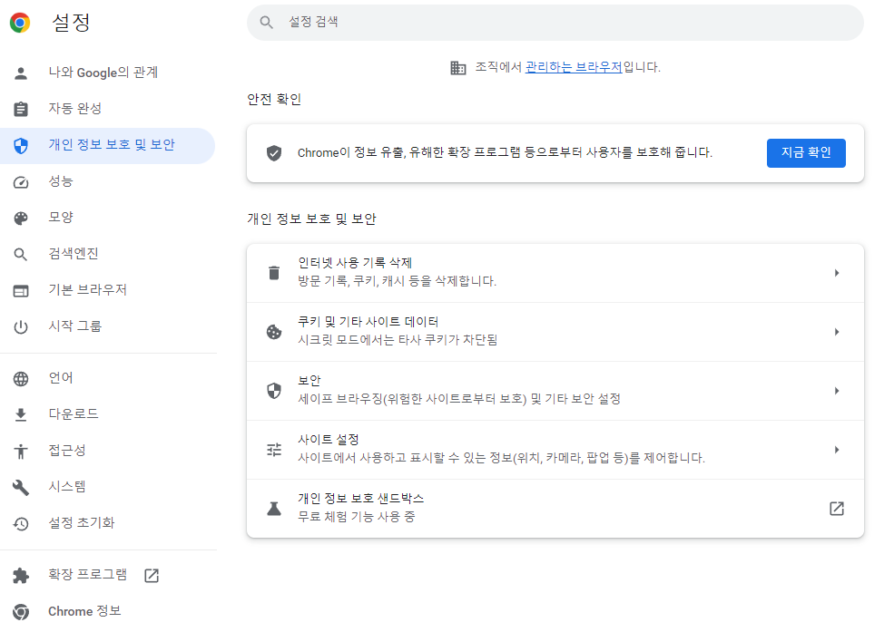Click text 무료 체험 기능 사용 중
The image size is (894, 632).
click(357, 517)
